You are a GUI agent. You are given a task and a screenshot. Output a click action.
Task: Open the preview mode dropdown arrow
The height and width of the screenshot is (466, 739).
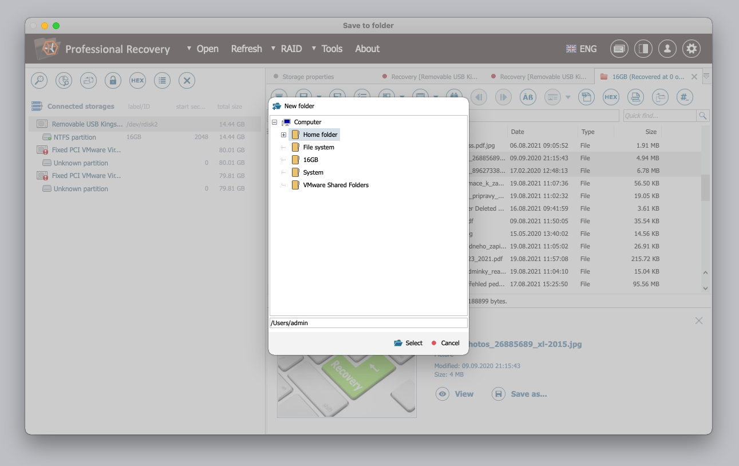click(568, 97)
